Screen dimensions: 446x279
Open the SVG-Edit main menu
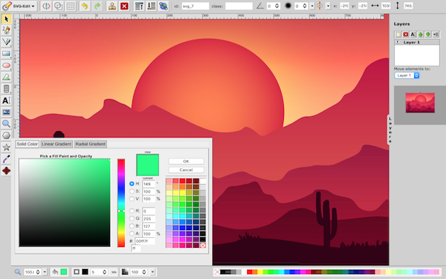tap(19, 6)
